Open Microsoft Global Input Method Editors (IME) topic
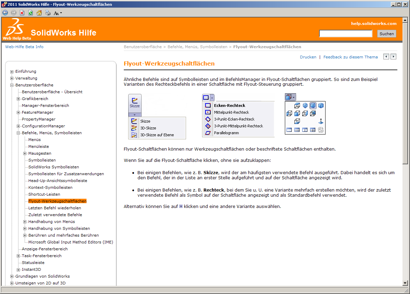 tap(70, 242)
